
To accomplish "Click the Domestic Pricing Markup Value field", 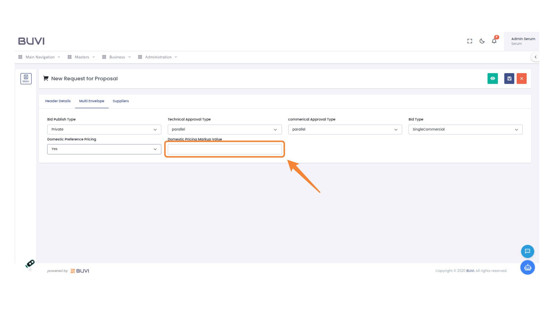I will pyautogui.click(x=224, y=149).
